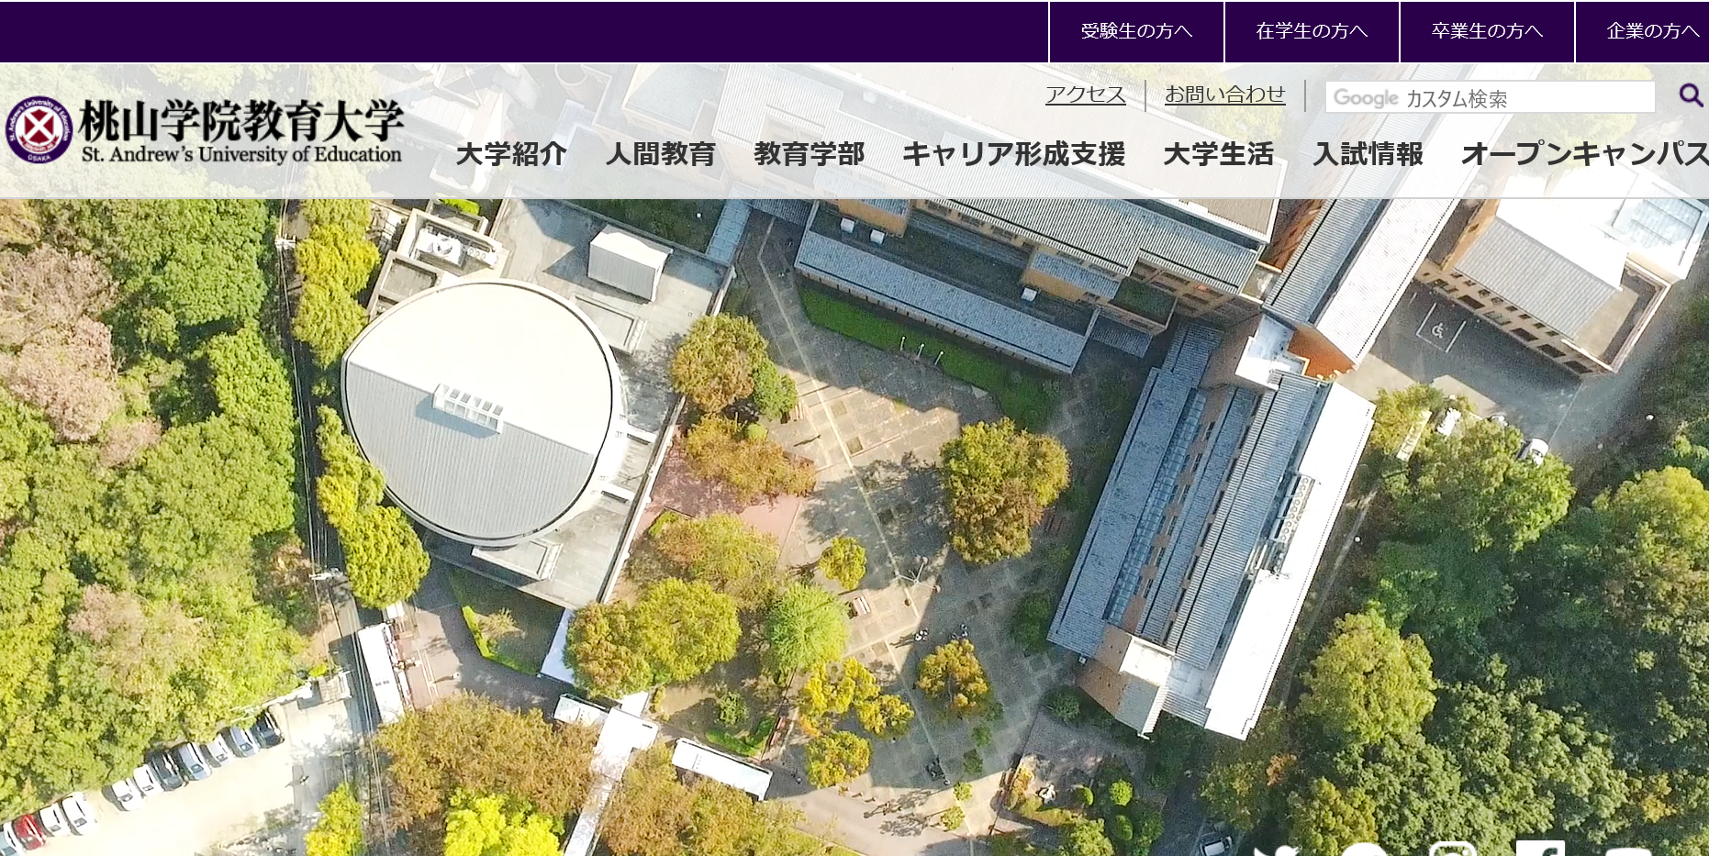Image resolution: width=1709 pixels, height=856 pixels.
Task: Open the キャリア形成支援 menu
Action: 1015,154
